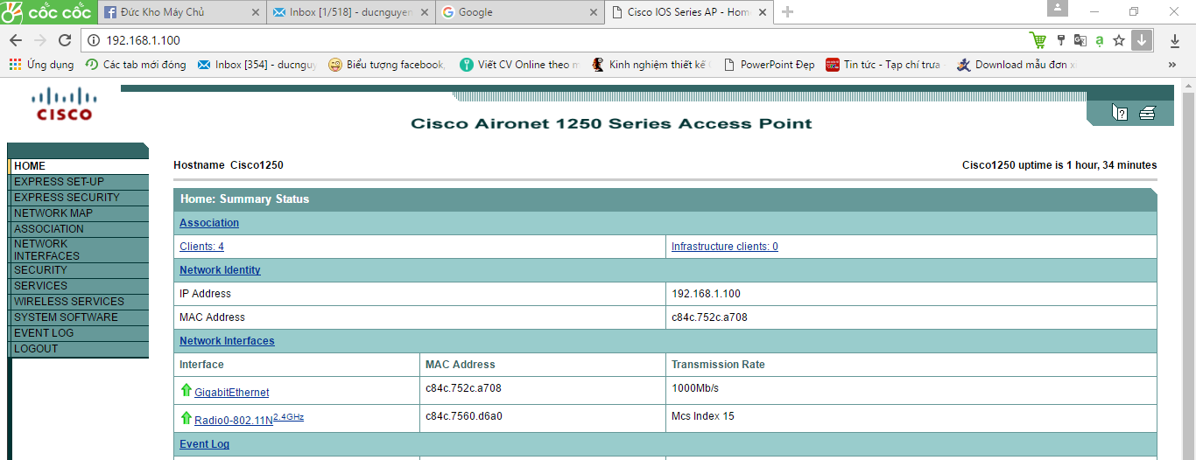Click the green shopping cart icon
The height and width of the screenshot is (460, 1196).
1038,40
